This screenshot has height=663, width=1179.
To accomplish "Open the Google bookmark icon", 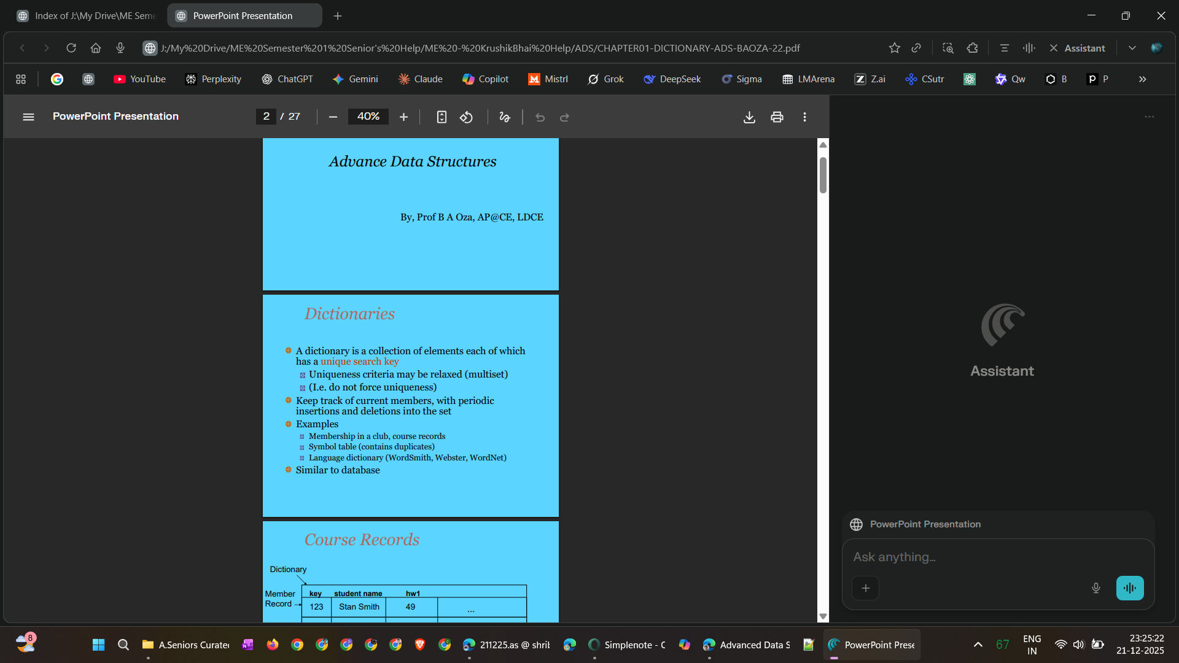I will [57, 79].
